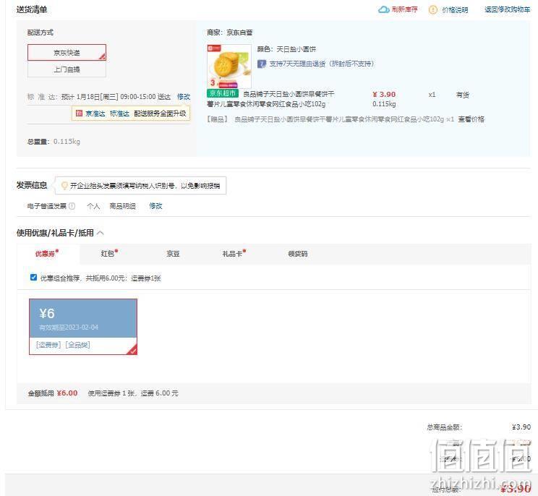This screenshot has height=496, width=538.
Task: Collapse the 使用优惠/礼品卡/抵用 section
Action: (101, 233)
